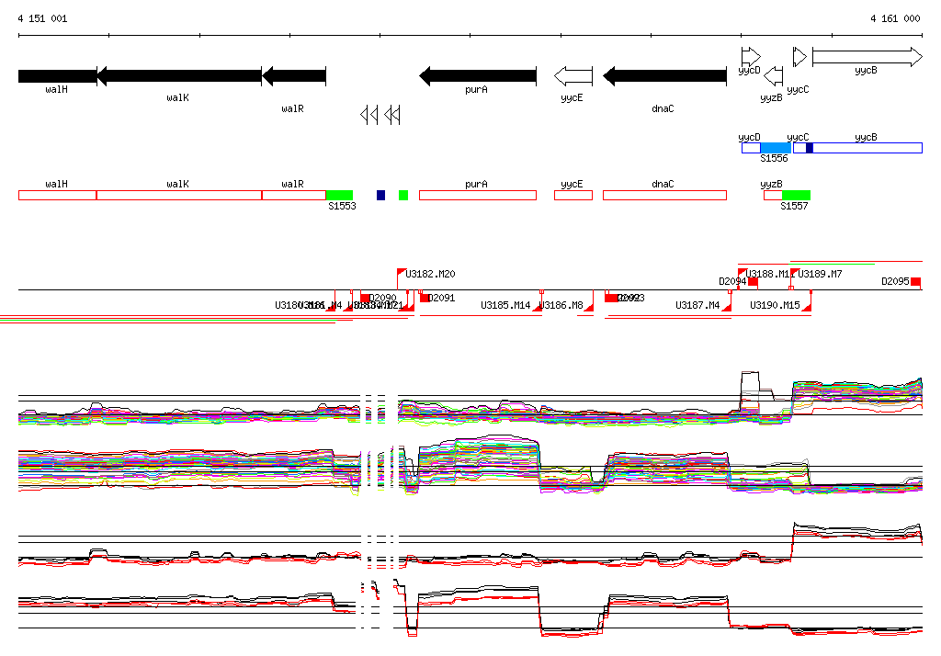The width and height of the screenshot is (941, 656).
Task: Click the red outlined walH box
Action: coord(58,195)
